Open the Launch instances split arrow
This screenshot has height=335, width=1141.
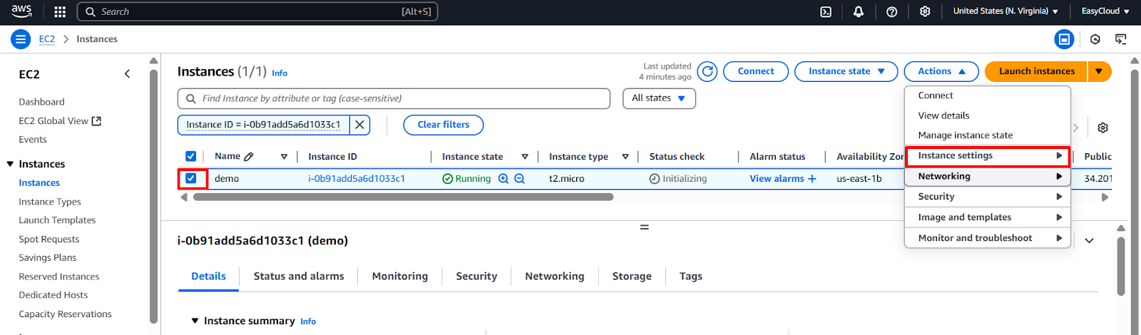1099,71
